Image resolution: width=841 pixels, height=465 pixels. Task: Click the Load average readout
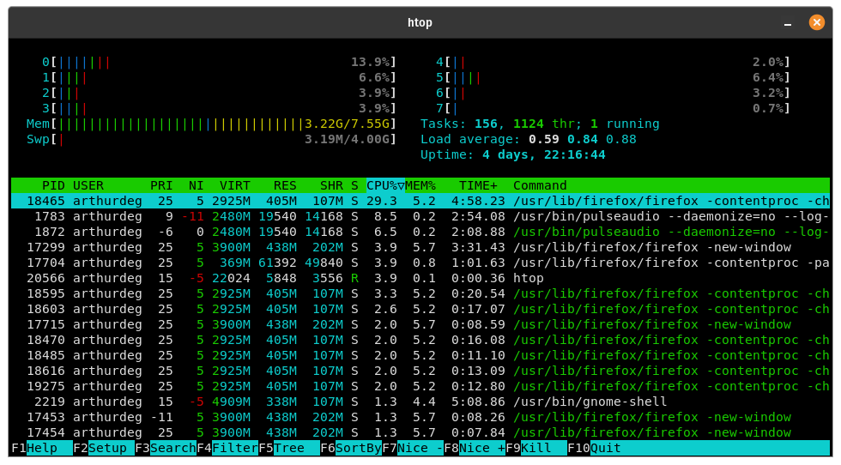(x=529, y=140)
